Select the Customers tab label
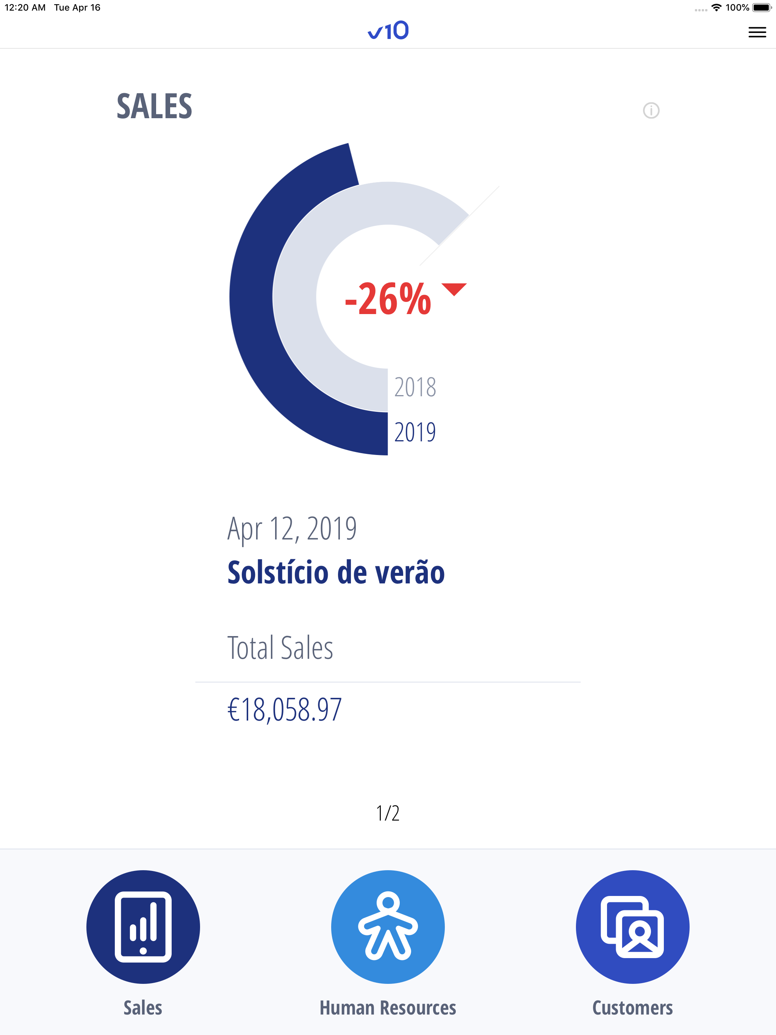Screen dimensions: 776x1035 633,1007
